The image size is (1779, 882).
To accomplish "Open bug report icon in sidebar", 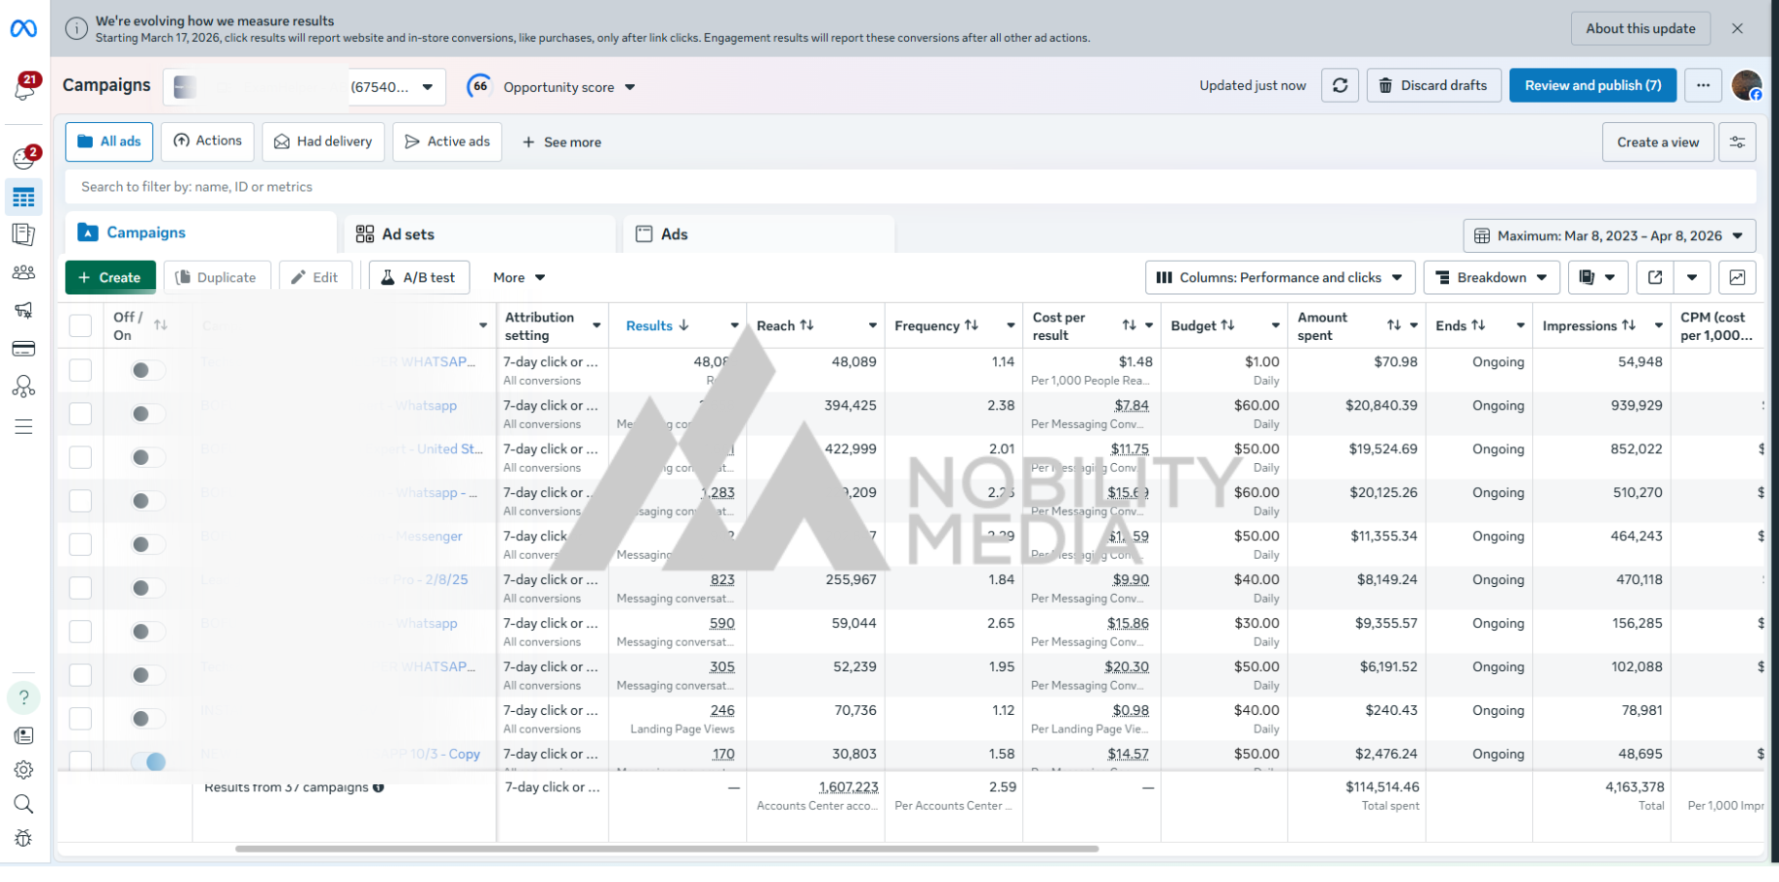I will 23,838.
